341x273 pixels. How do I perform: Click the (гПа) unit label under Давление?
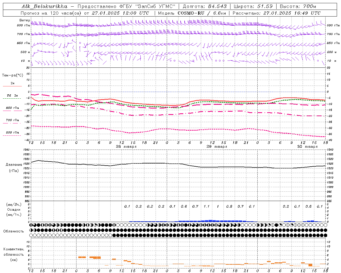(x=14, y=171)
